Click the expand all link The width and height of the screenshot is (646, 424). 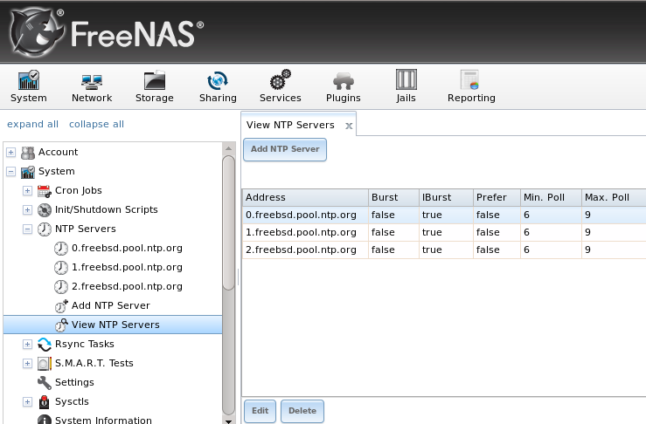pyautogui.click(x=32, y=124)
